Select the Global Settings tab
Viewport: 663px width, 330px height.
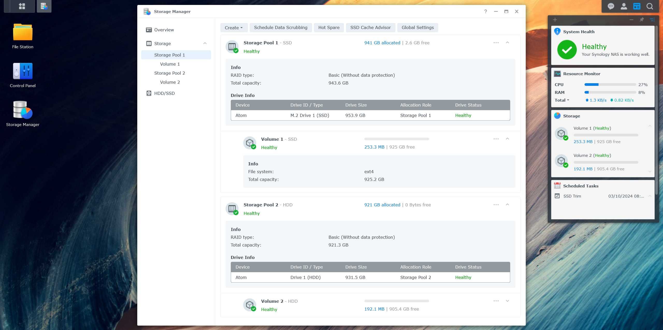tap(418, 27)
